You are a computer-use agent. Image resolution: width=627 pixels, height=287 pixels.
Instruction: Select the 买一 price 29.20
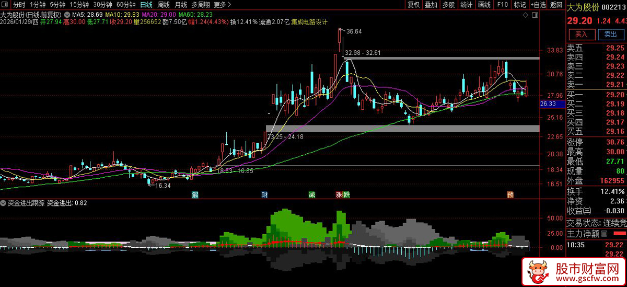coord(615,95)
